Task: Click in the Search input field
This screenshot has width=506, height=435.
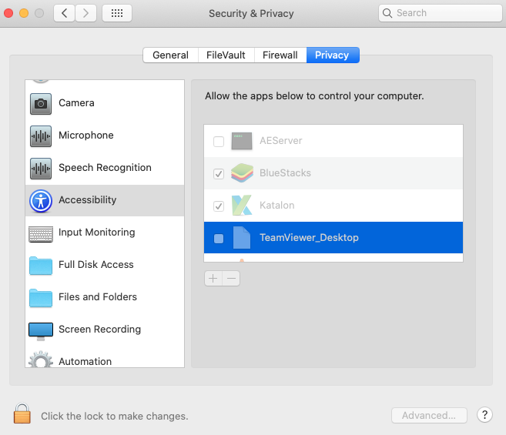Action: (441, 13)
